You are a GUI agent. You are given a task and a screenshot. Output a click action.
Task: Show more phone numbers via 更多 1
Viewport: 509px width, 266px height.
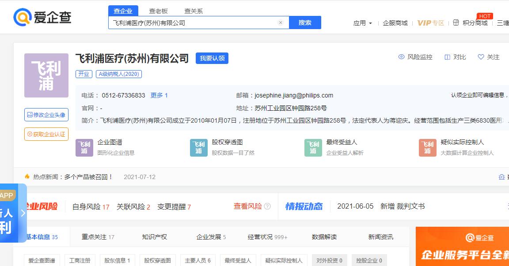(159, 95)
